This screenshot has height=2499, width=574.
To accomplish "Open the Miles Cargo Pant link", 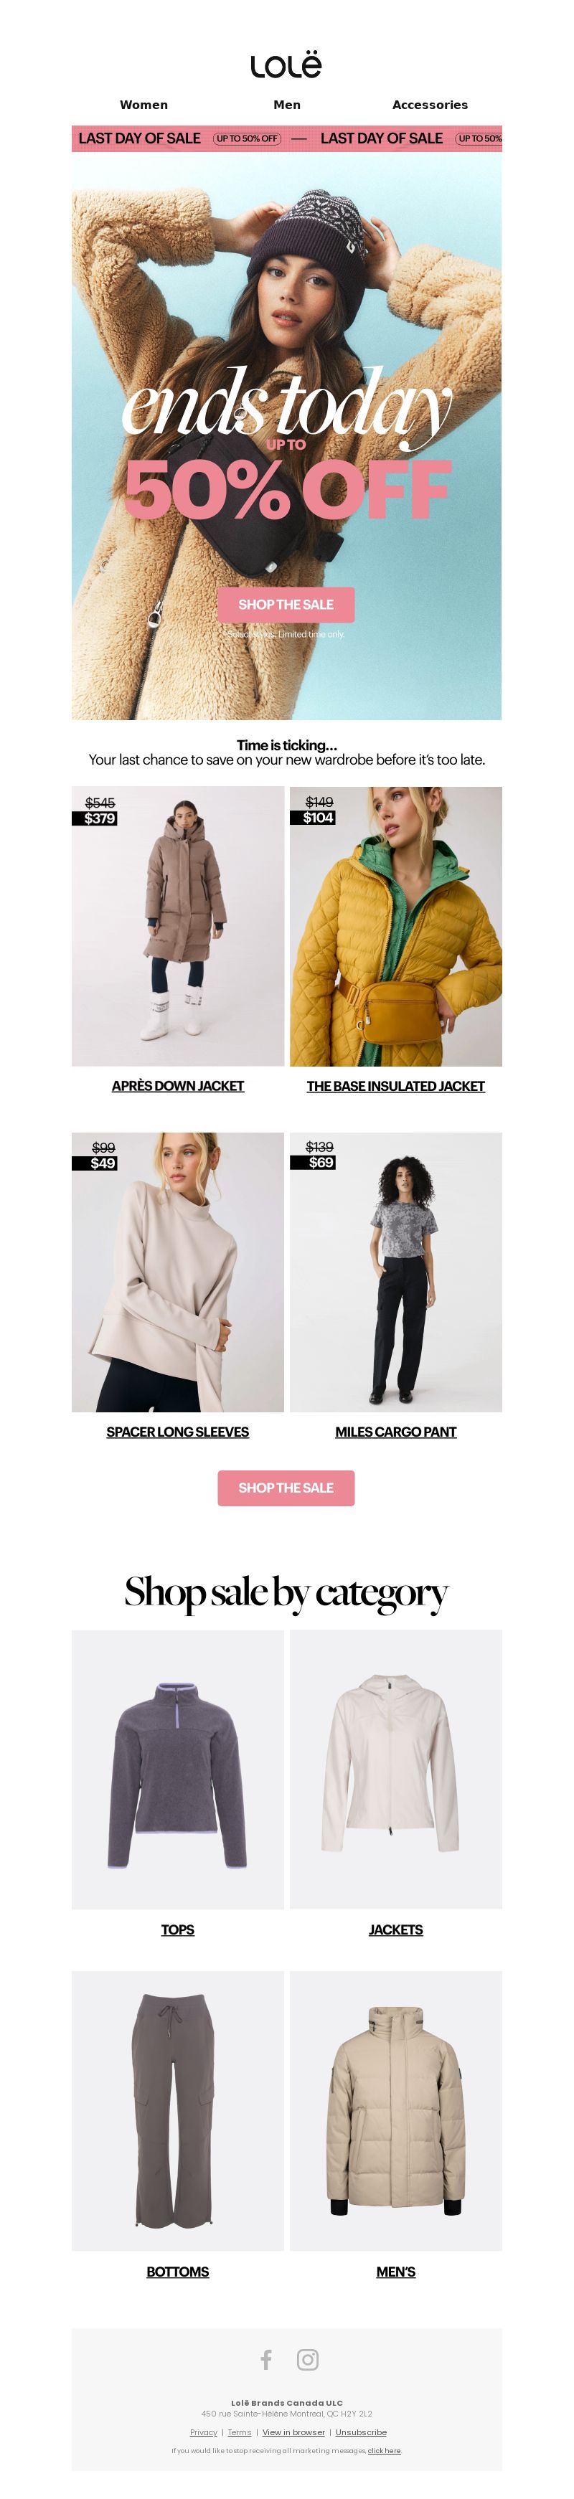I will tap(395, 1431).
